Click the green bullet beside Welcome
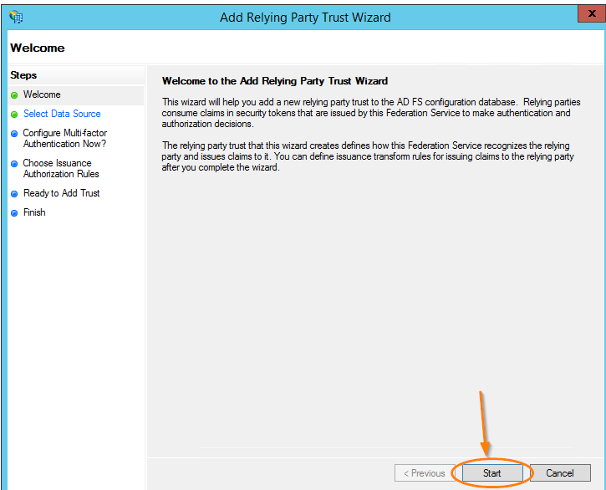This screenshot has width=606, height=490. (14, 95)
